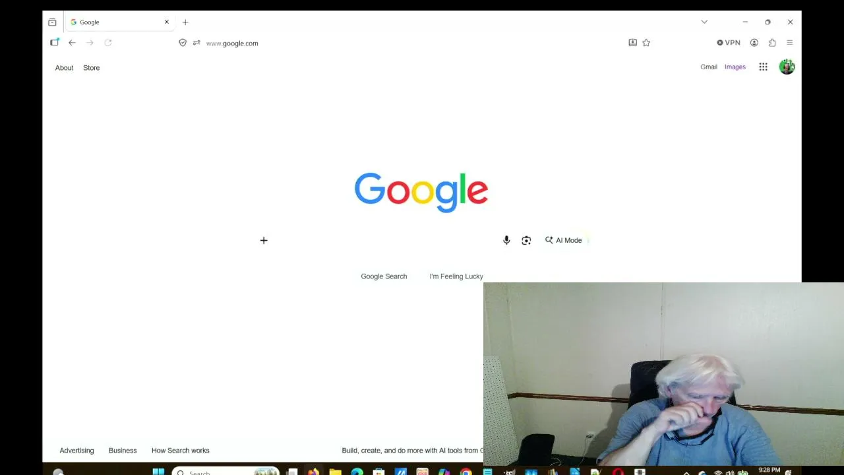The height and width of the screenshot is (475, 844).
Task: Open the Business footer link
Action: [123, 451]
